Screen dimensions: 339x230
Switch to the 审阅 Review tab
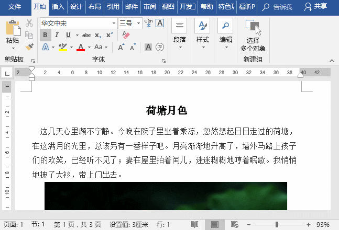[150, 7]
